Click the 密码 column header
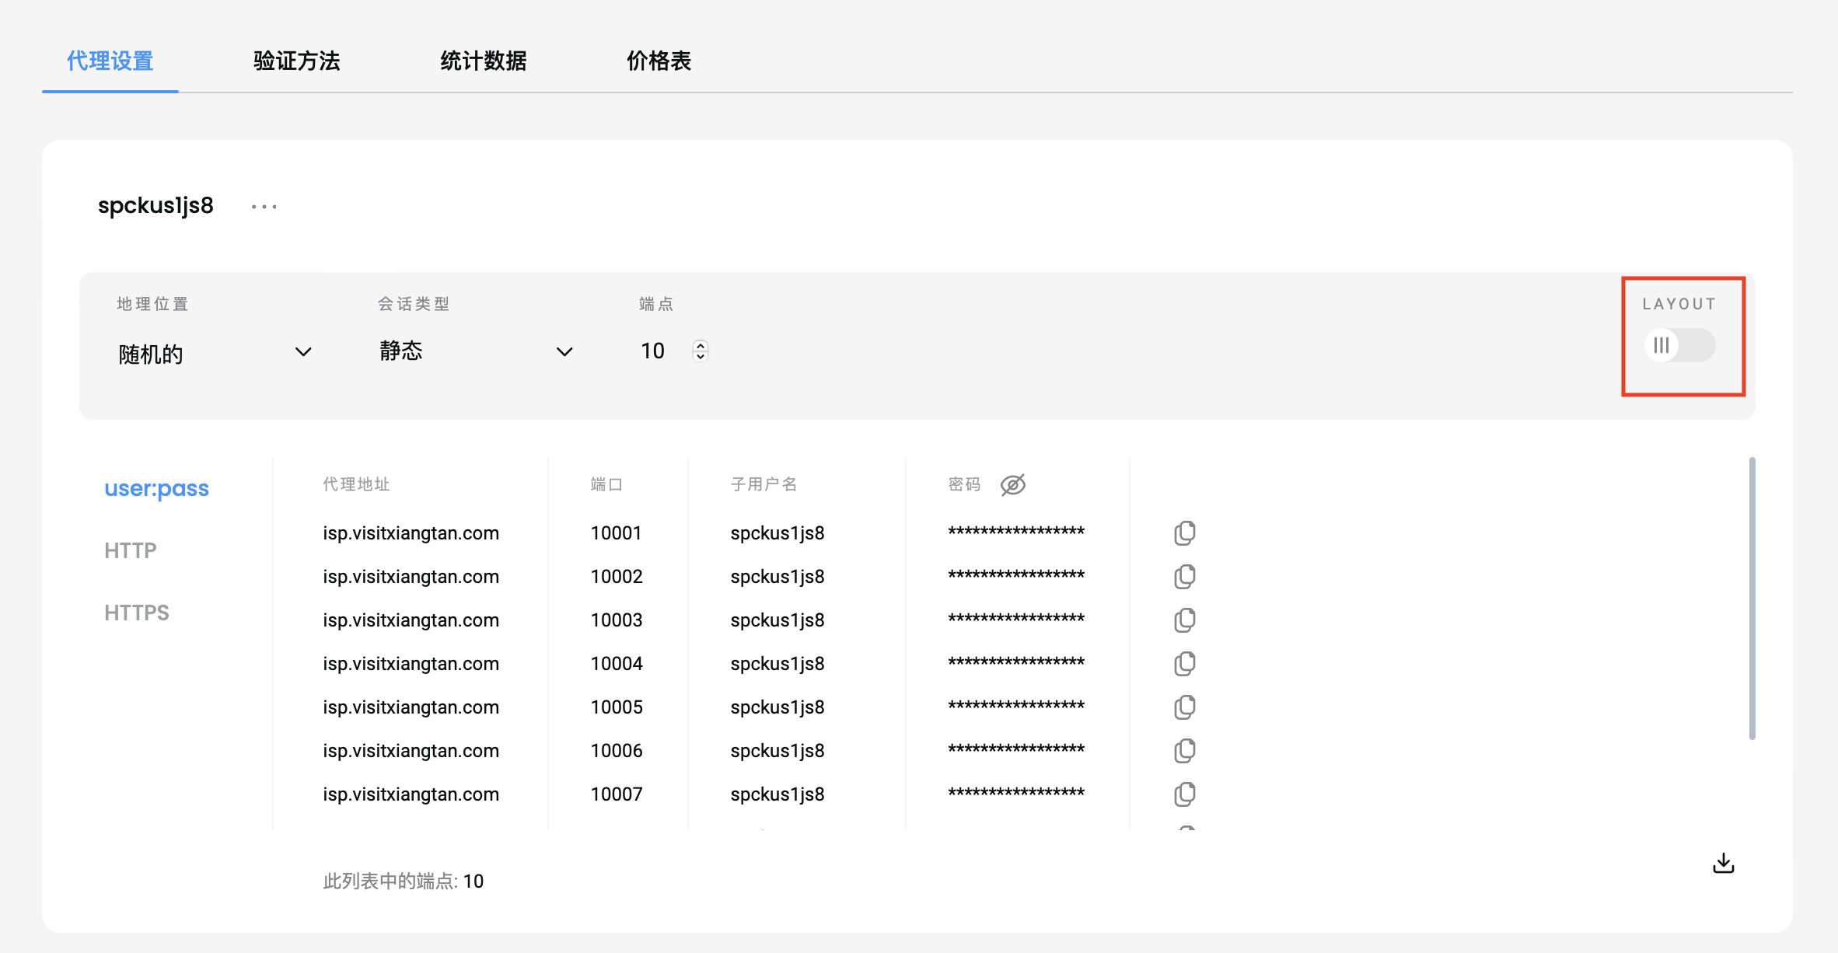Image resolution: width=1838 pixels, height=953 pixels. click(x=964, y=484)
